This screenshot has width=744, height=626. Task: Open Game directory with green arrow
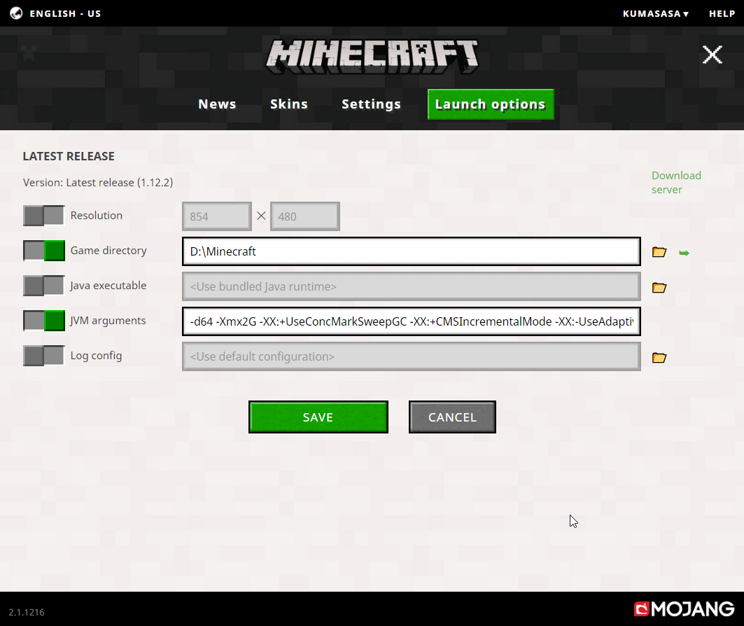point(684,253)
